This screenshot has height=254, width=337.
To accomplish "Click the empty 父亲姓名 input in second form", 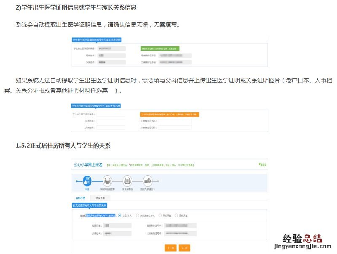I will (x=111, y=127).
